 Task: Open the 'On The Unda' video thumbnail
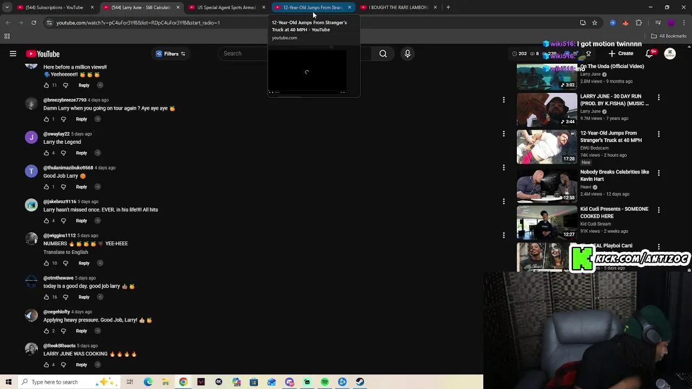pos(547,77)
